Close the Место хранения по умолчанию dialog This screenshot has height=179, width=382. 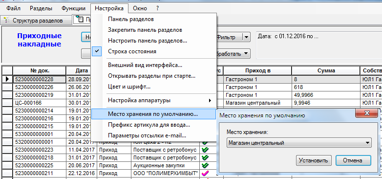click(366, 113)
